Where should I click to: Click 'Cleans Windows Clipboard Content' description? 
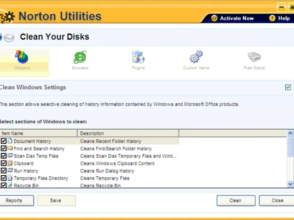click(117, 164)
